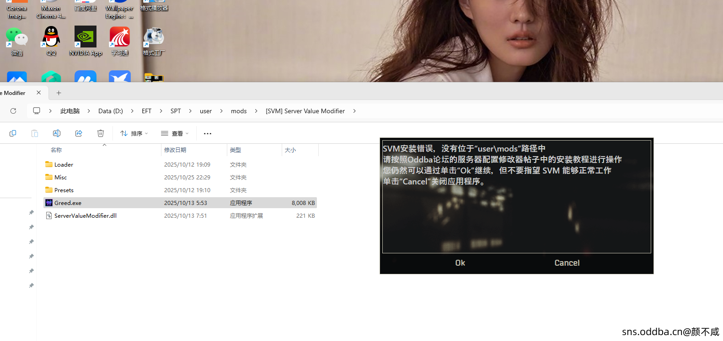Sort by the modified date (修改日期) column
Viewport: 723px width, 341px height.
click(175, 150)
